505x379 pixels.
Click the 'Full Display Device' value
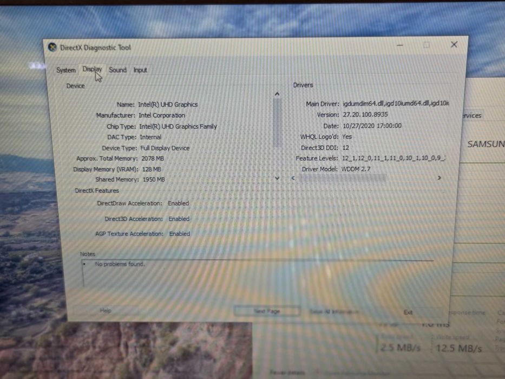[x=165, y=148]
